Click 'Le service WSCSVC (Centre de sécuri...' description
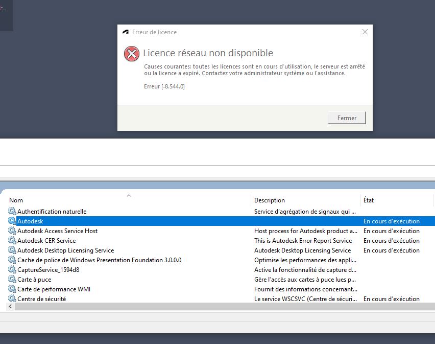 [x=305, y=299]
